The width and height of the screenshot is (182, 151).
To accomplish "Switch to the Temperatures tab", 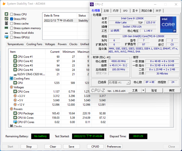I will pyautogui.click(x=15, y=44).
